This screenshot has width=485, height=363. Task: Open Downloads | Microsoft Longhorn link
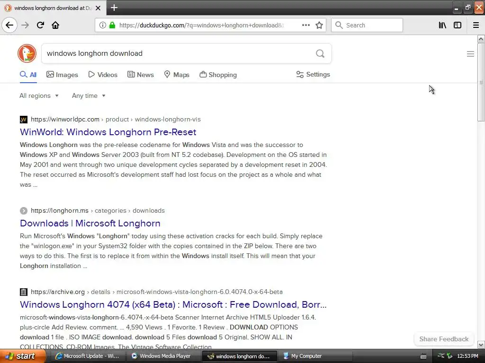click(90, 224)
